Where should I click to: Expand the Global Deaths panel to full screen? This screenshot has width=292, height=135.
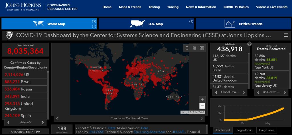pyautogui.click(x=249, y=44)
